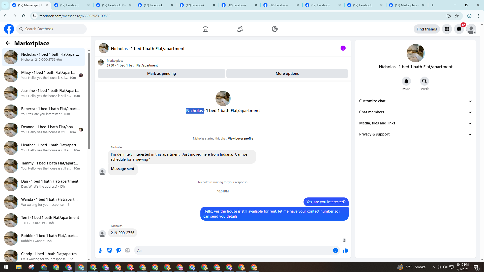Open the clock showing 10:12 PM

click(462, 267)
